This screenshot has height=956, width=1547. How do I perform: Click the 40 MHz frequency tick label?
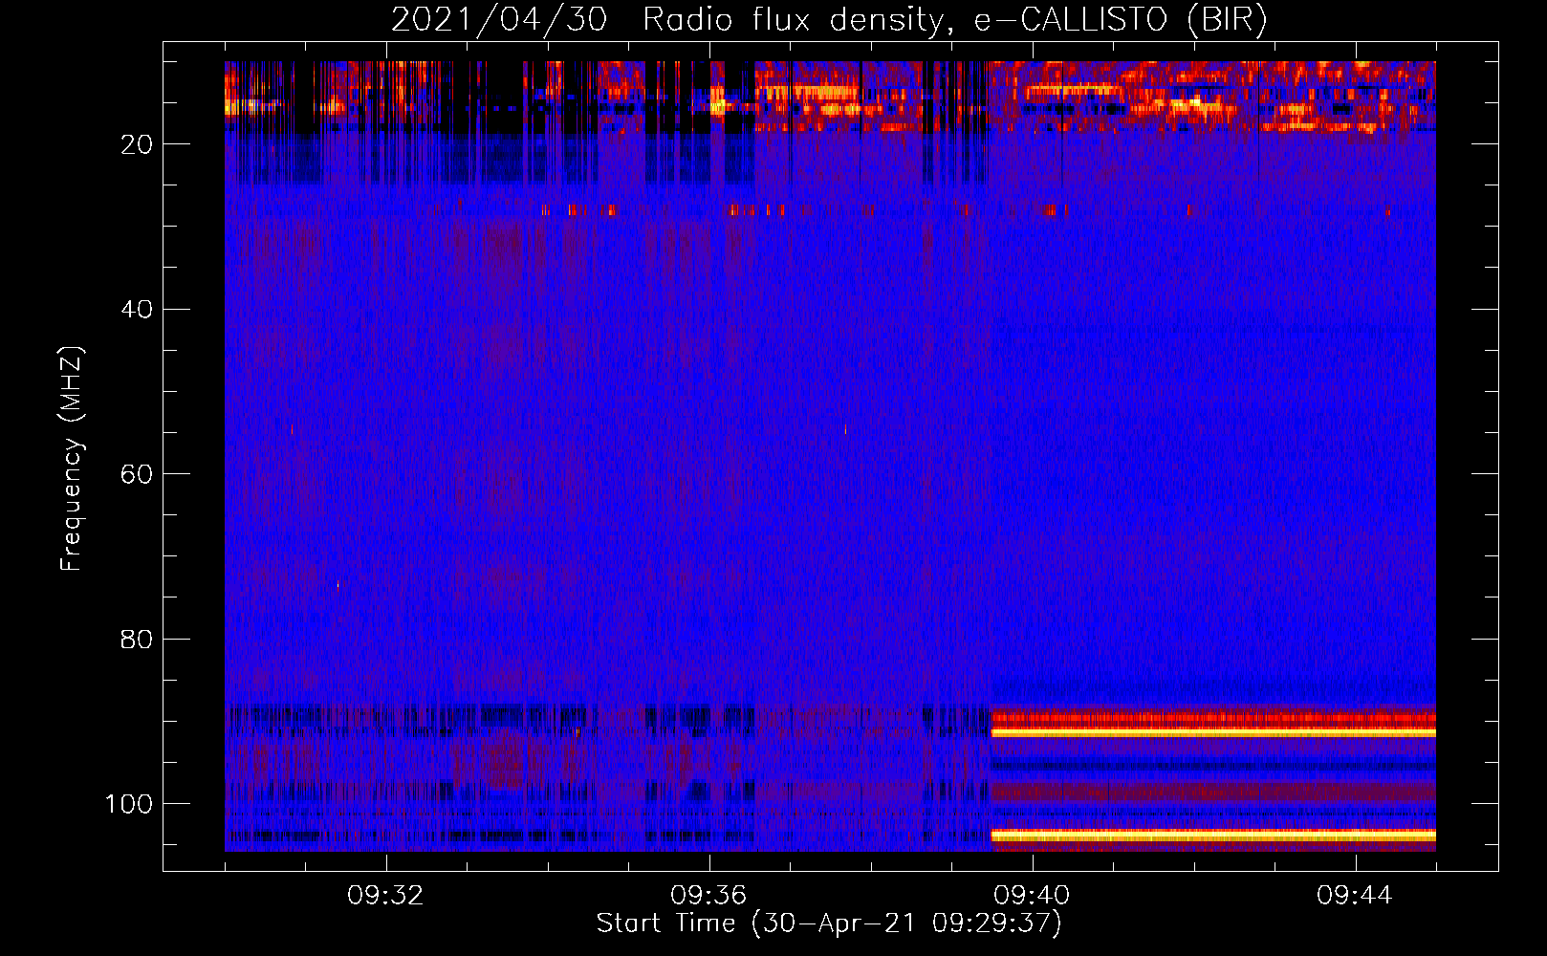pos(138,310)
